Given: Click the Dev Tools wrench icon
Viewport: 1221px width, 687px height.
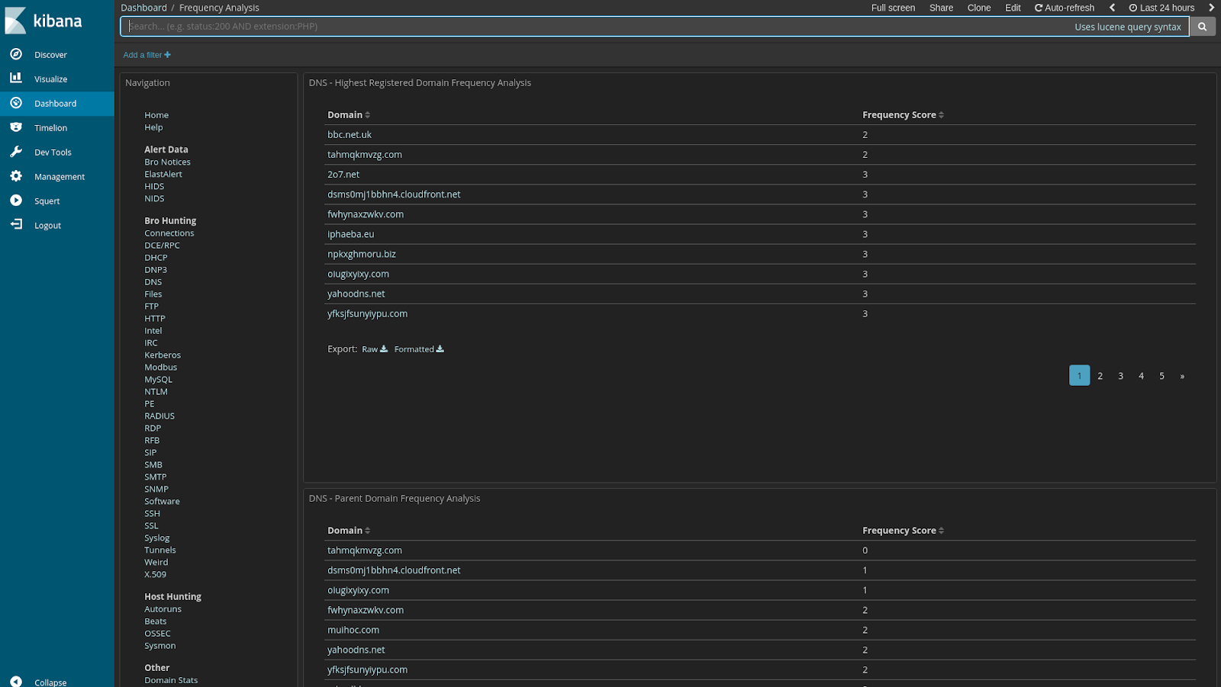Looking at the screenshot, I should tap(17, 152).
